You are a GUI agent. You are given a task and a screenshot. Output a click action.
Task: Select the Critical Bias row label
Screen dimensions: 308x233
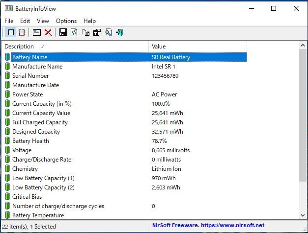[27, 197]
